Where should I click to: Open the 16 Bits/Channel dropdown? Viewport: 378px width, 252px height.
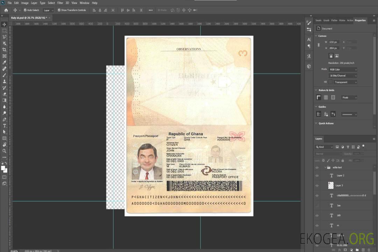pos(343,76)
